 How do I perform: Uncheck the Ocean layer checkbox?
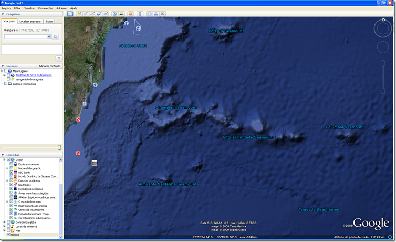(8, 160)
